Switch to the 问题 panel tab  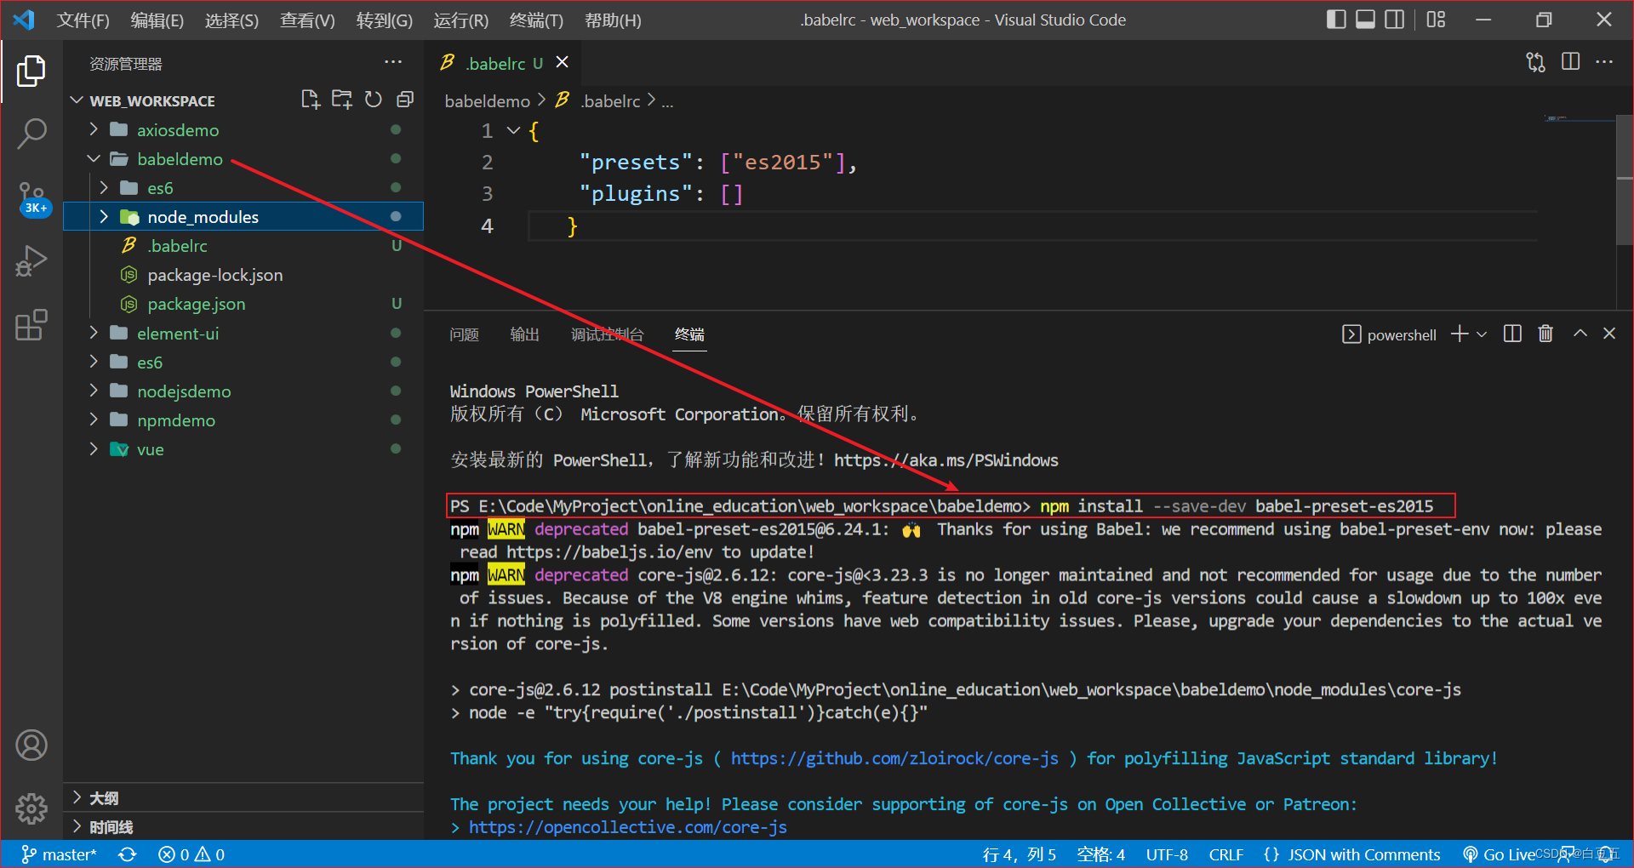(464, 334)
